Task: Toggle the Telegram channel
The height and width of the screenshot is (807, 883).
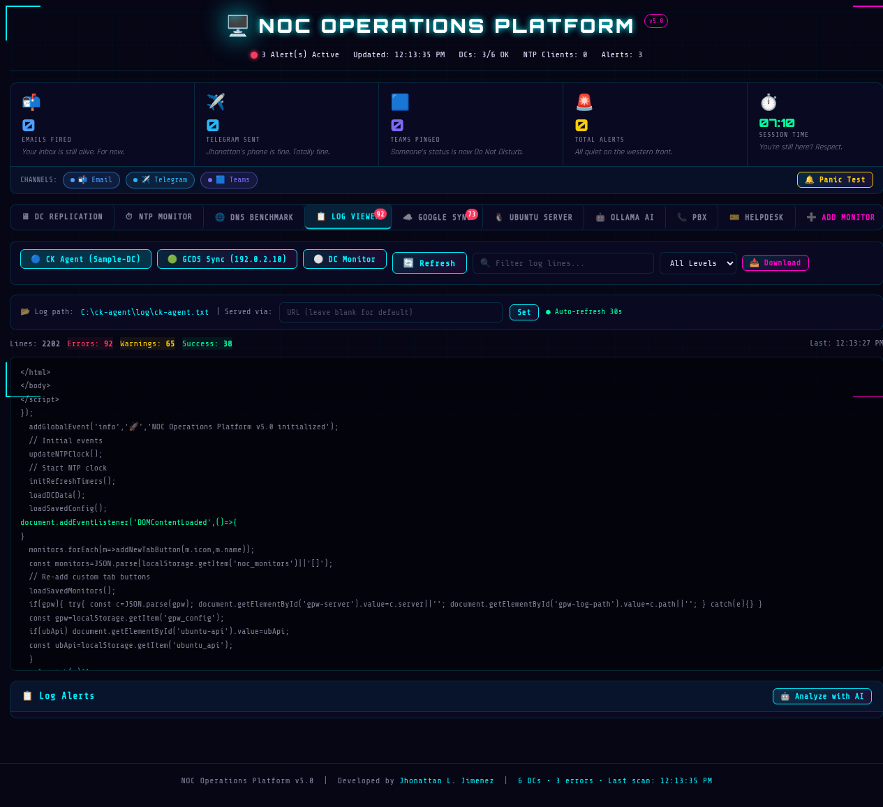Action: [161, 180]
